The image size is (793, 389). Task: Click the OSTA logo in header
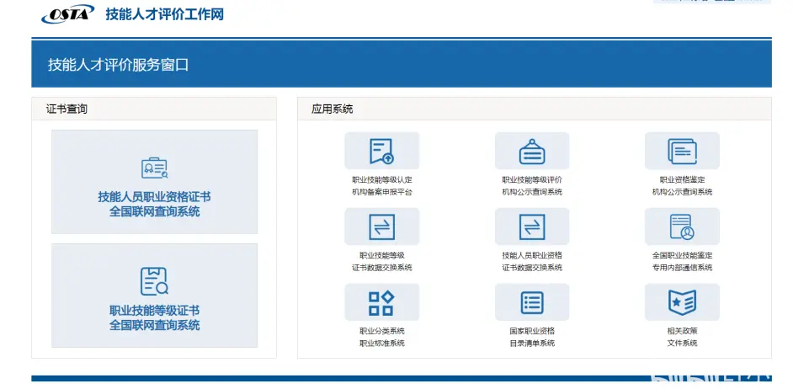pyautogui.click(x=67, y=14)
